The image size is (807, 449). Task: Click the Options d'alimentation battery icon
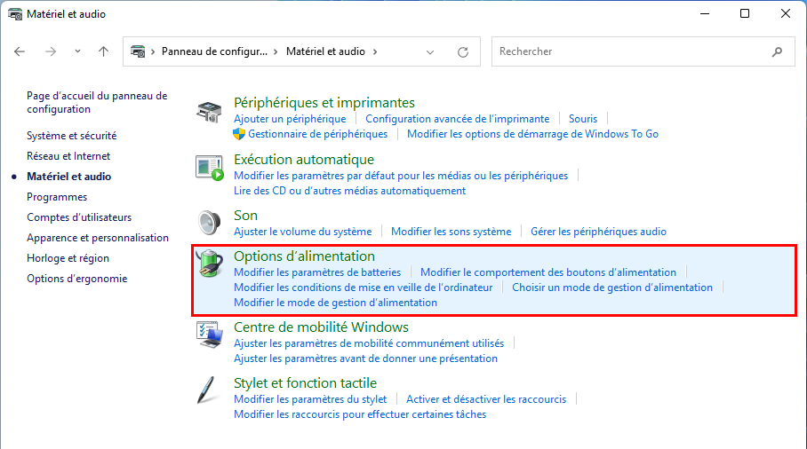(x=210, y=264)
